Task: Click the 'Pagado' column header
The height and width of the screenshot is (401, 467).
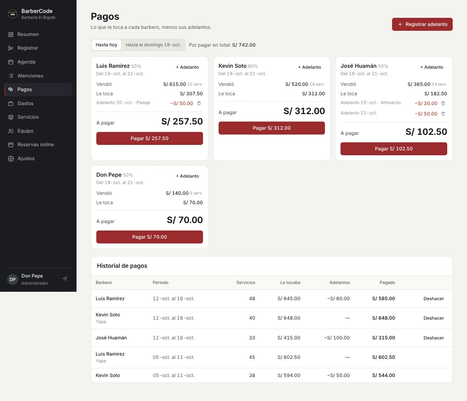Action: 387,283
